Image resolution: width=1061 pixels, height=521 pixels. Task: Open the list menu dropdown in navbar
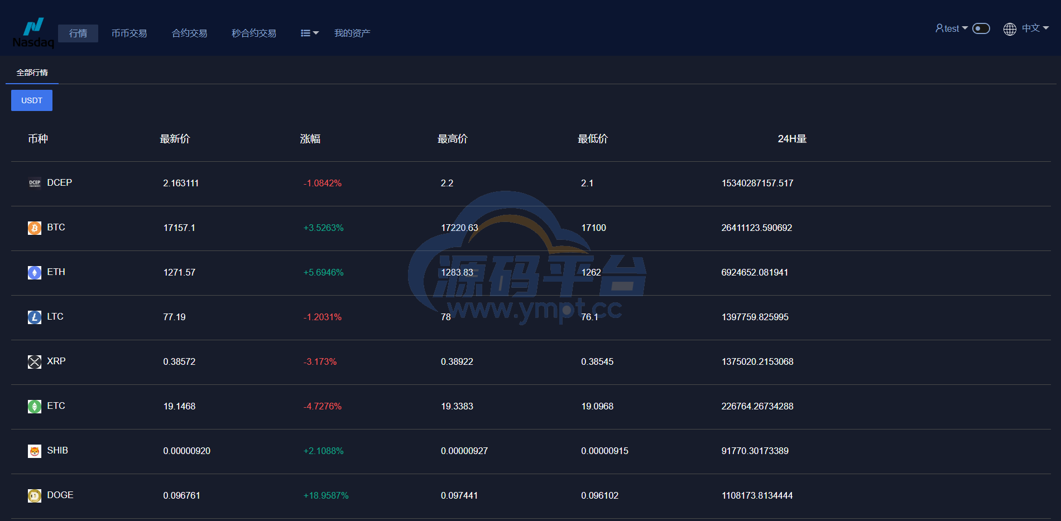click(309, 33)
